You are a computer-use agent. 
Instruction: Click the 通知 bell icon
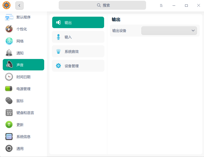coord(9,53)
